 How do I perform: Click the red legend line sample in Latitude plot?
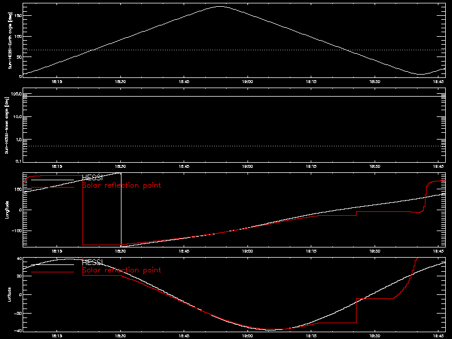[x=53, y=272]
